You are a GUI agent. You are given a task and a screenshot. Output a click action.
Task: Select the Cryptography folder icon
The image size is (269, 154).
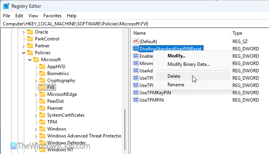tap(42, 80)
